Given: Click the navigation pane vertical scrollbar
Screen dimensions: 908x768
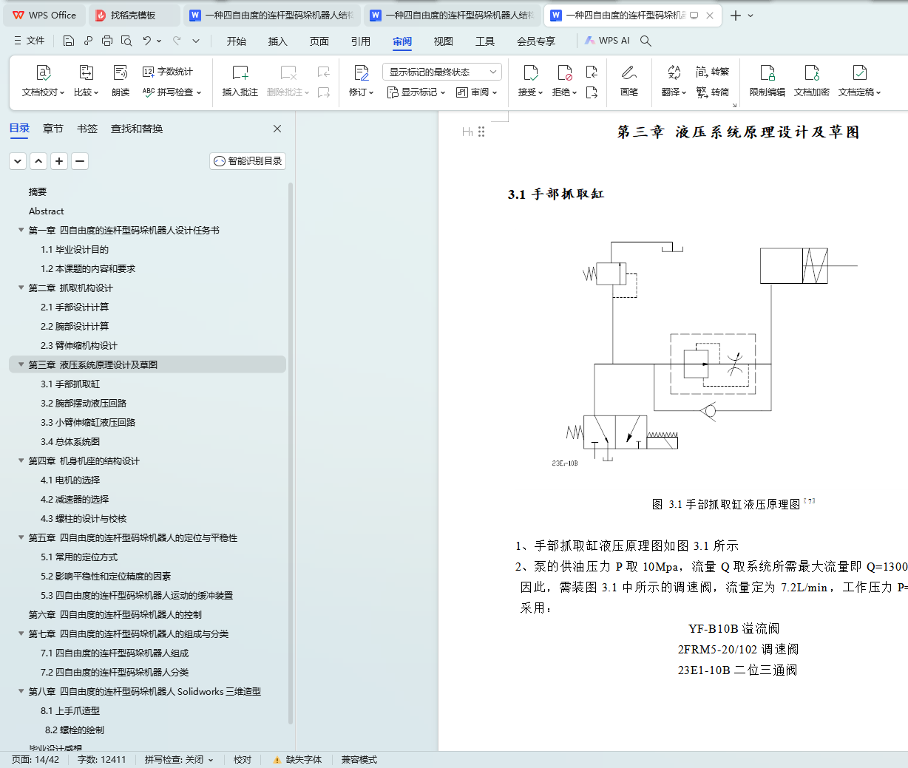Looking at the screenshot, I should click(x=291, y=452).
